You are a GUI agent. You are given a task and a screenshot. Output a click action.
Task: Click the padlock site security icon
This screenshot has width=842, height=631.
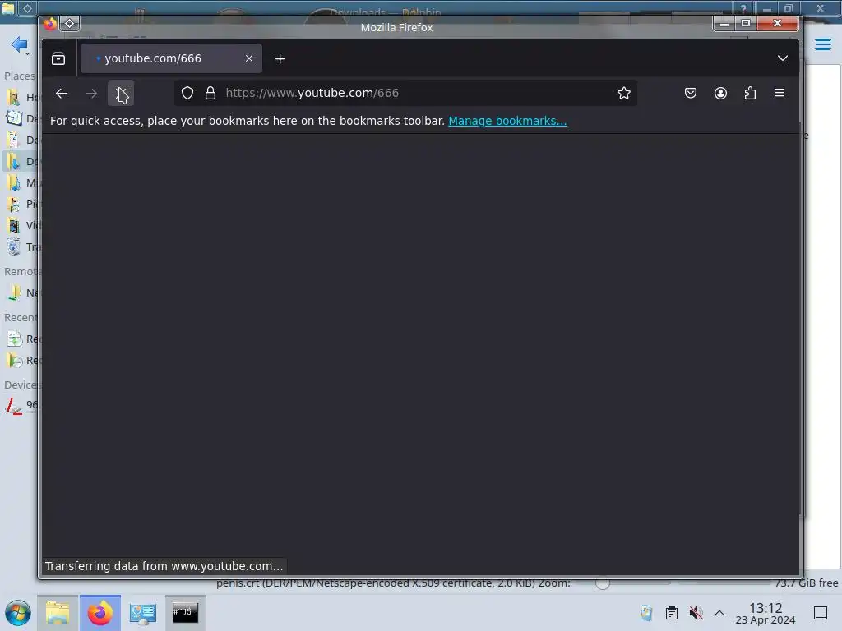[210, 94]
